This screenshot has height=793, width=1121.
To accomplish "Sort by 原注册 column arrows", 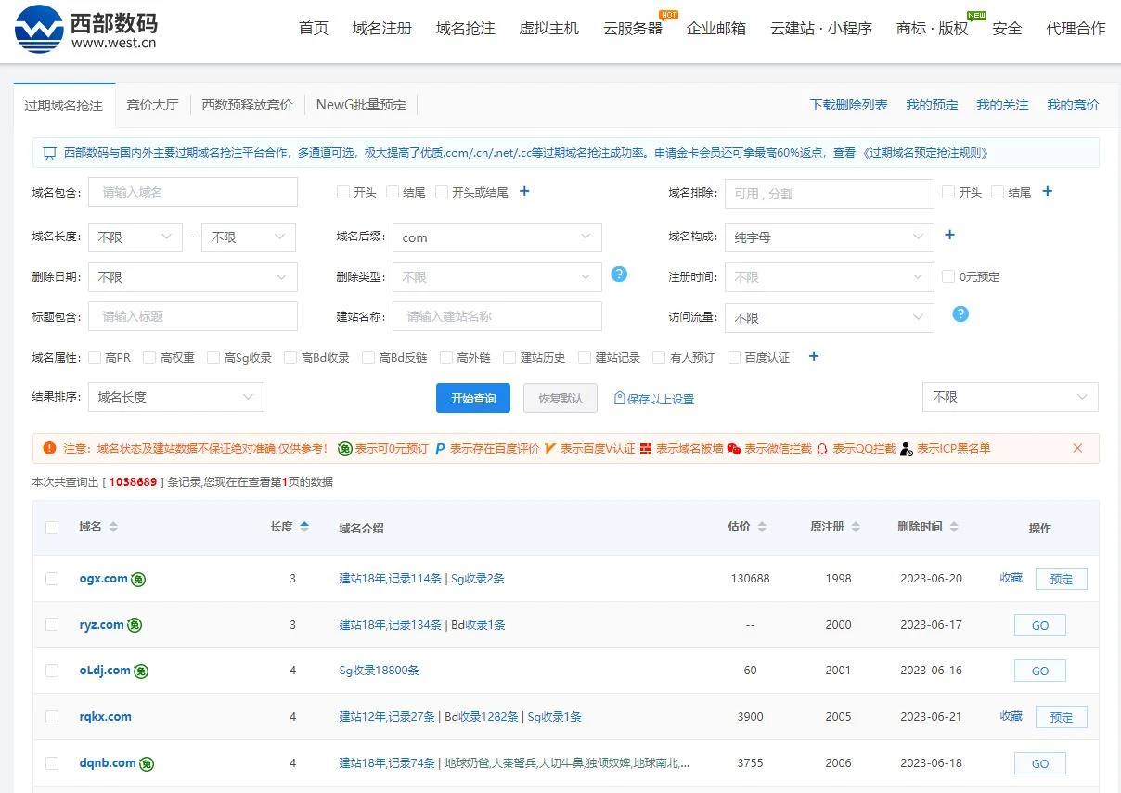I will click(856, 527).
